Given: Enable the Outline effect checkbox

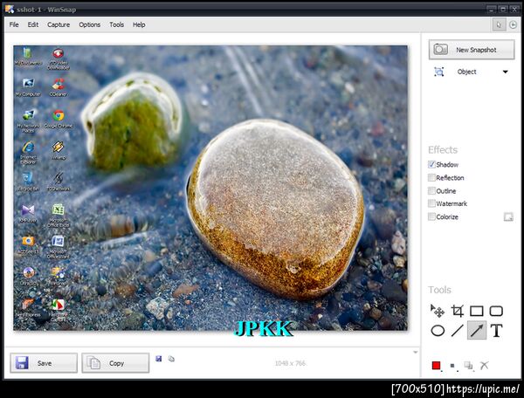Looking at the screenshot, I should pyautogui.click(x=431, y=190).
